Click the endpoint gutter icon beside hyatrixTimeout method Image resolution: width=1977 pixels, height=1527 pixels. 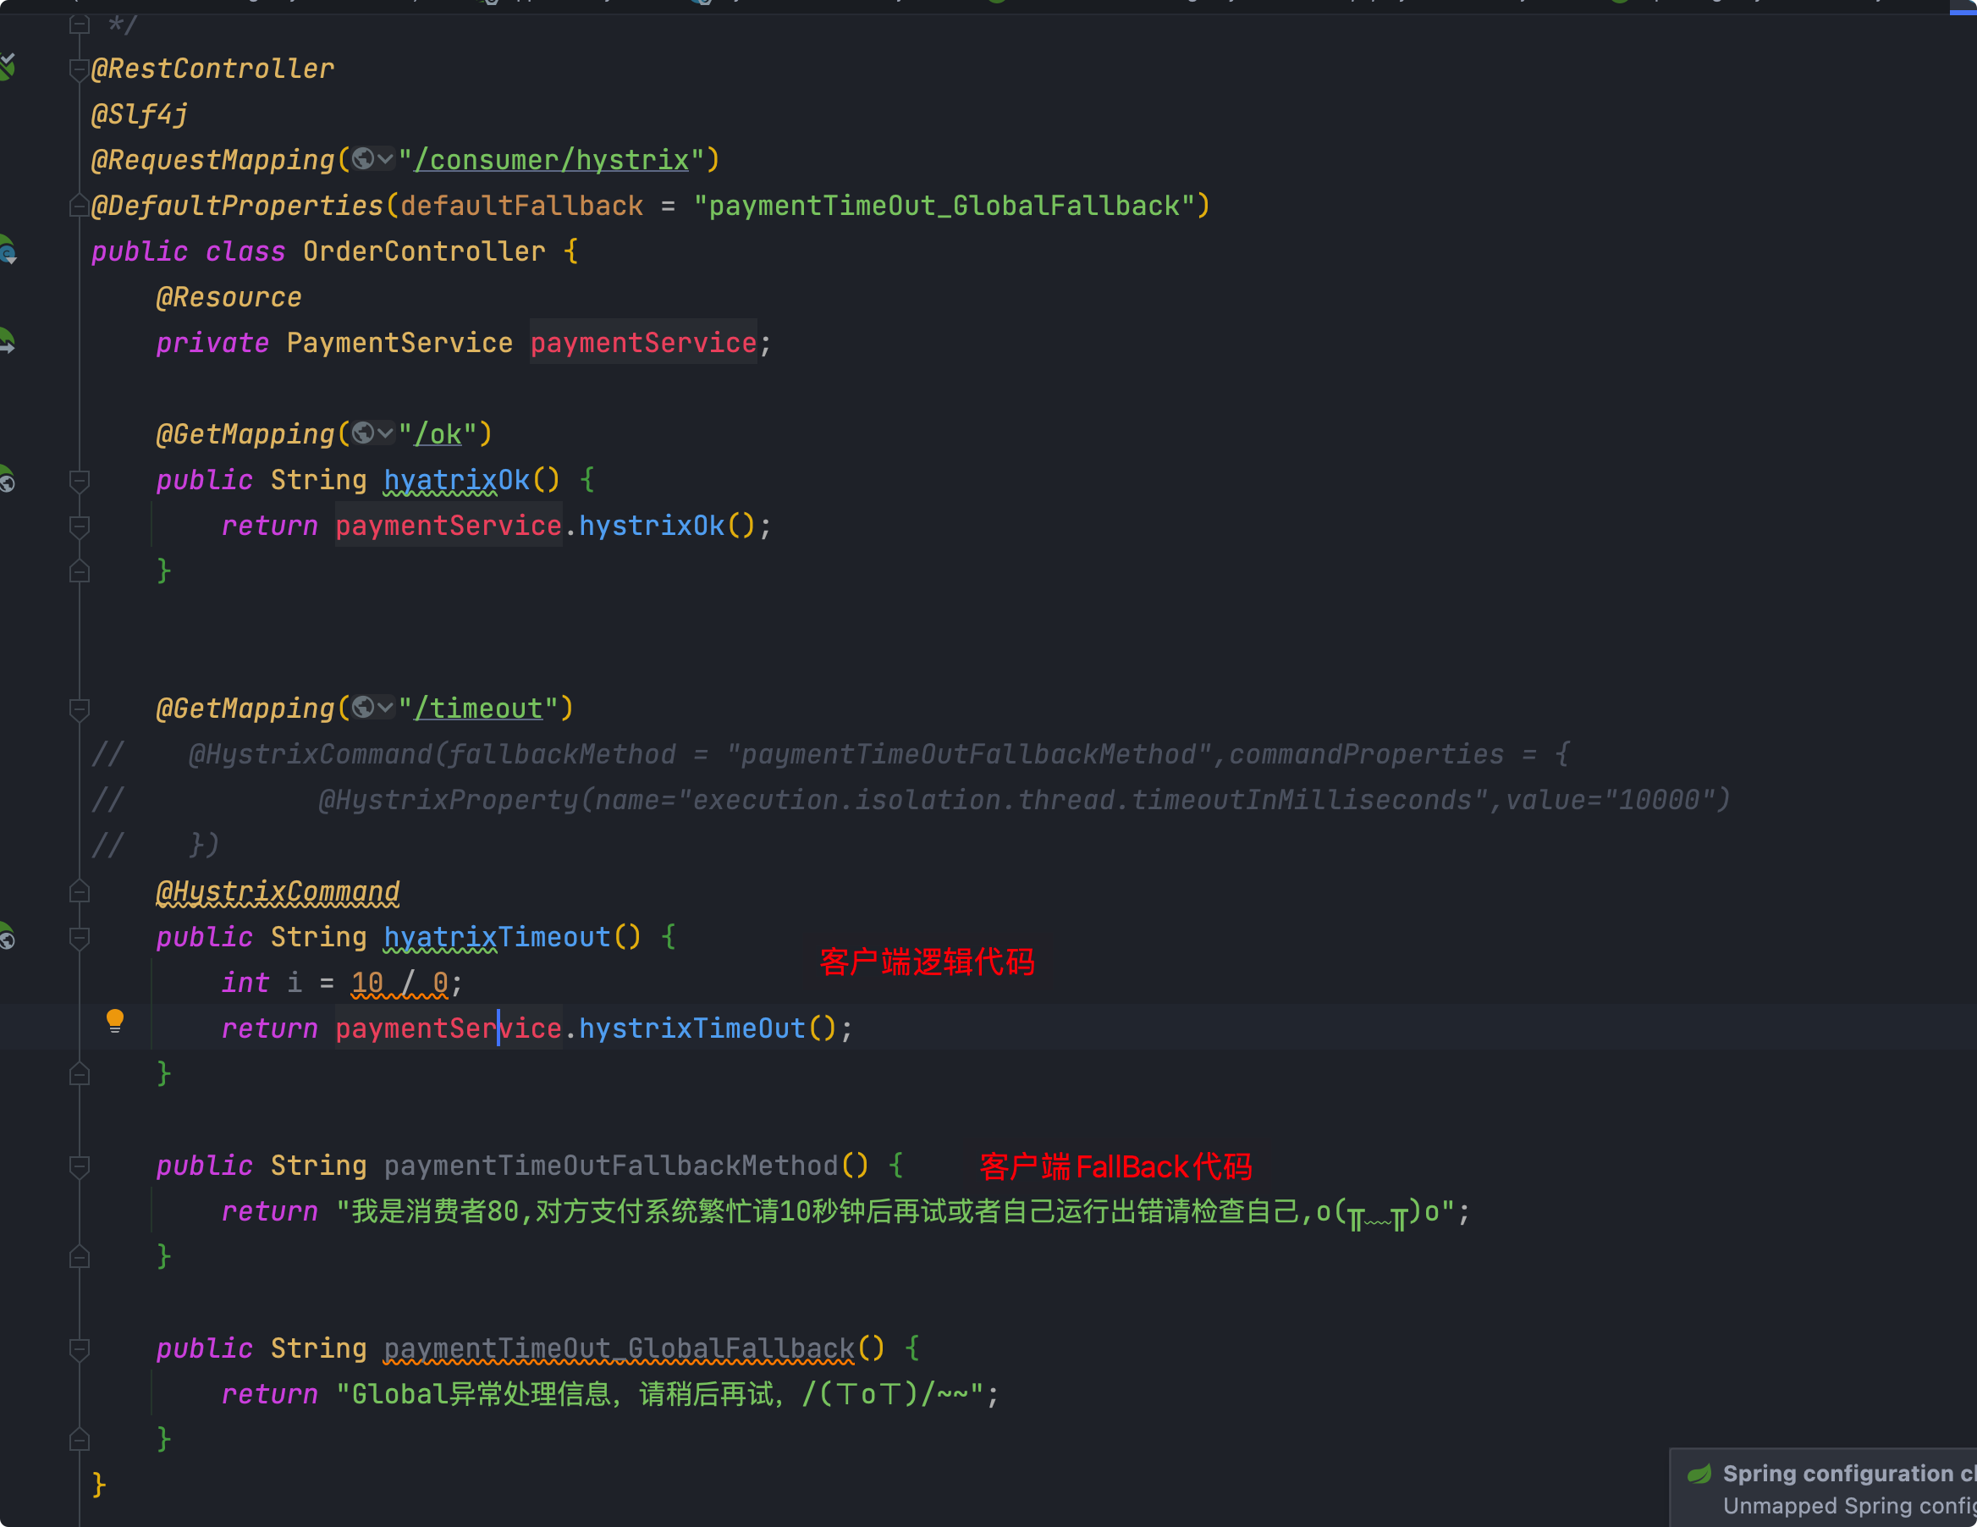(x=6, y=937)
